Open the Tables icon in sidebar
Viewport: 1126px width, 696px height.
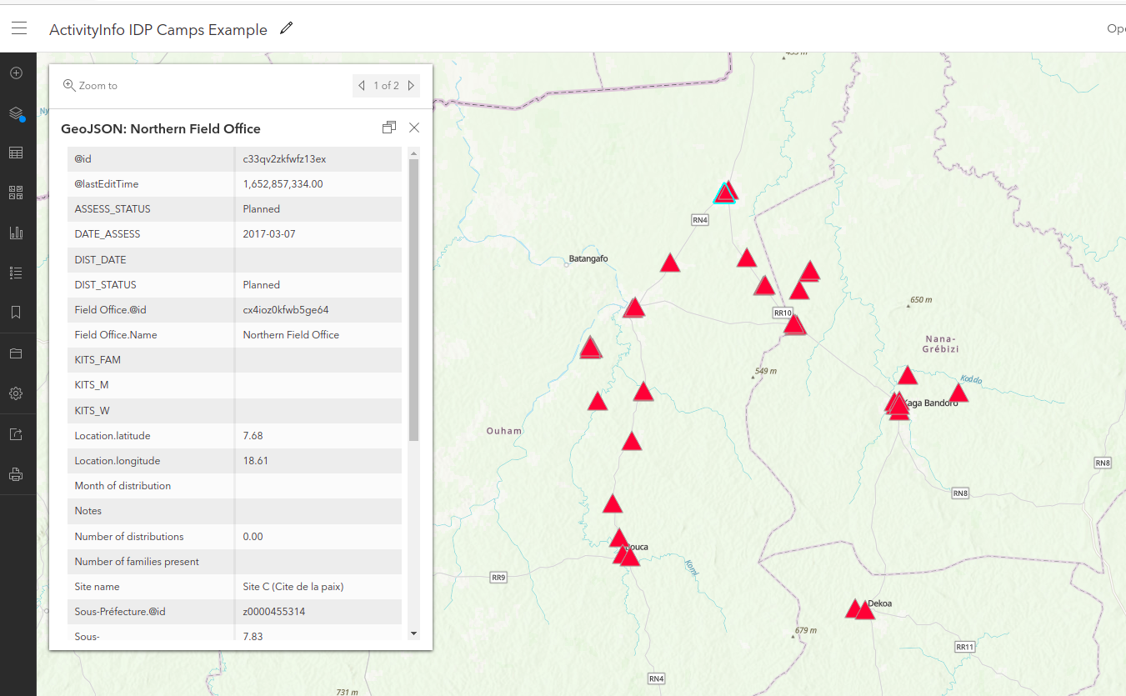point(16,153)
